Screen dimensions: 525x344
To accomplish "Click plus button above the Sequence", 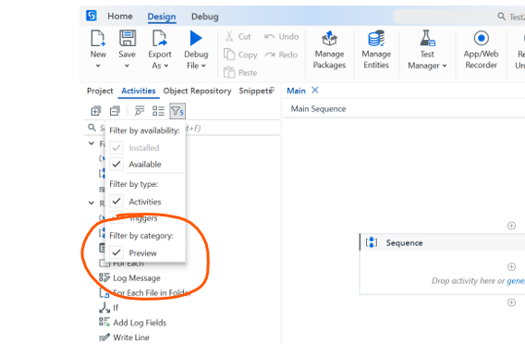I will 511,226.
